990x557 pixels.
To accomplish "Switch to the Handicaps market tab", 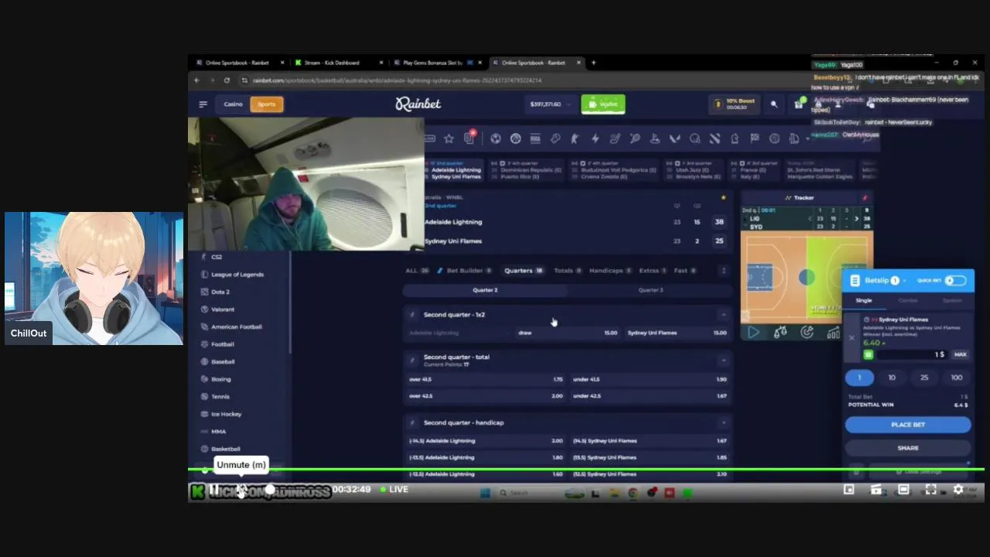I will 610,271.
